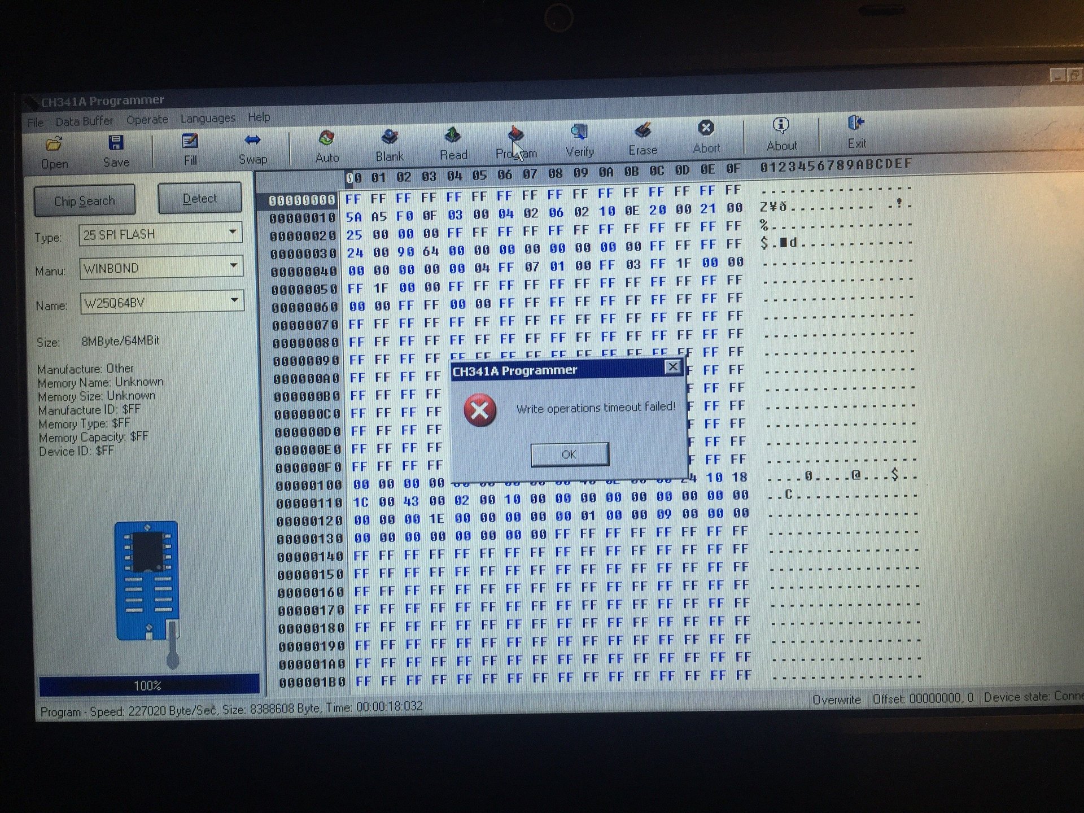Click the Erase toolbar icon
Viewport: 1084px width, 813px height.
pos(643,139)
